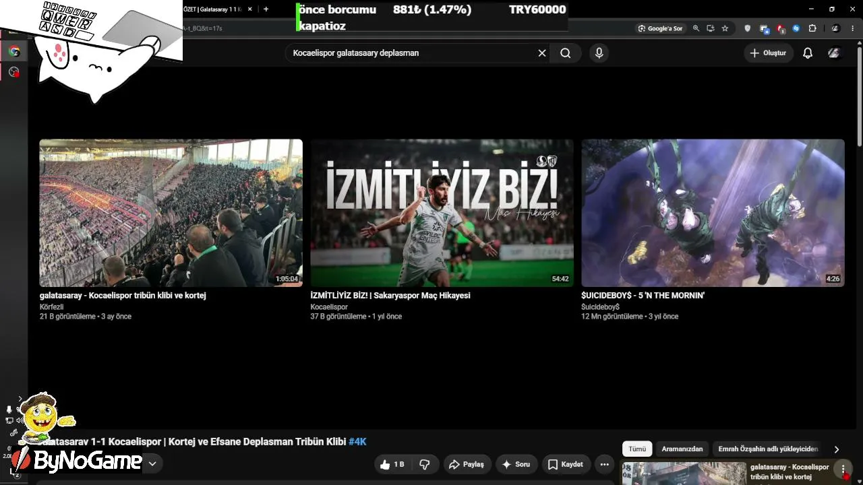
Task: Open the Kocaelispor tribün klibi thumbnail
Action: (x=171, y=213)
